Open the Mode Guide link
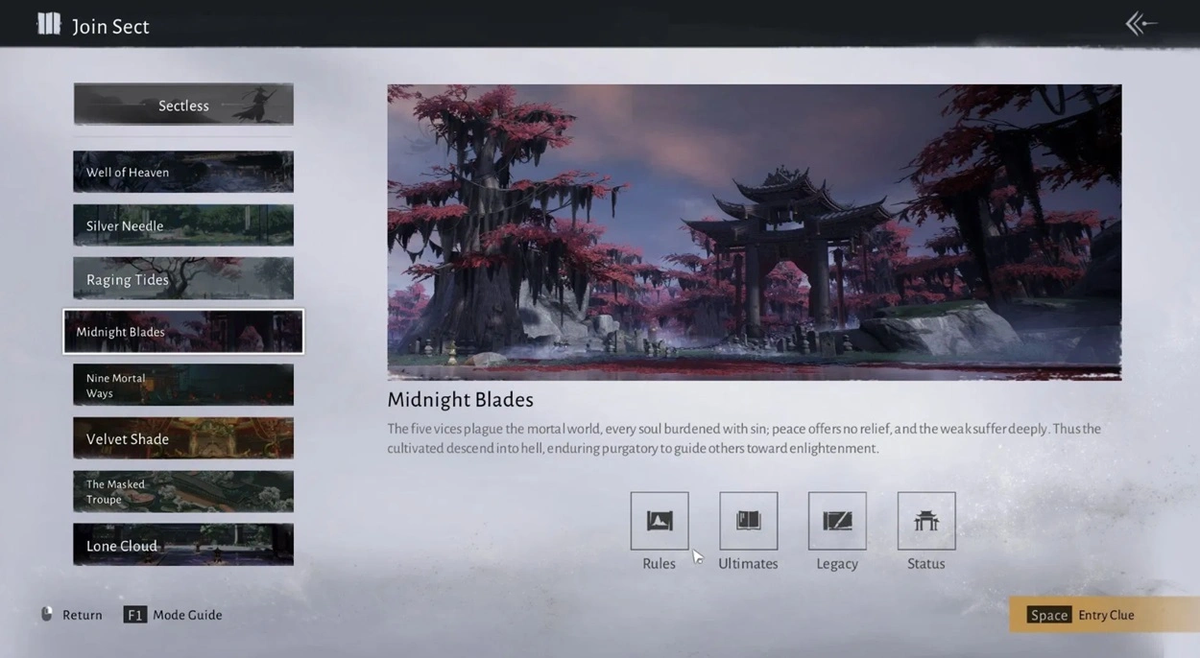 [x=186, y=615]
